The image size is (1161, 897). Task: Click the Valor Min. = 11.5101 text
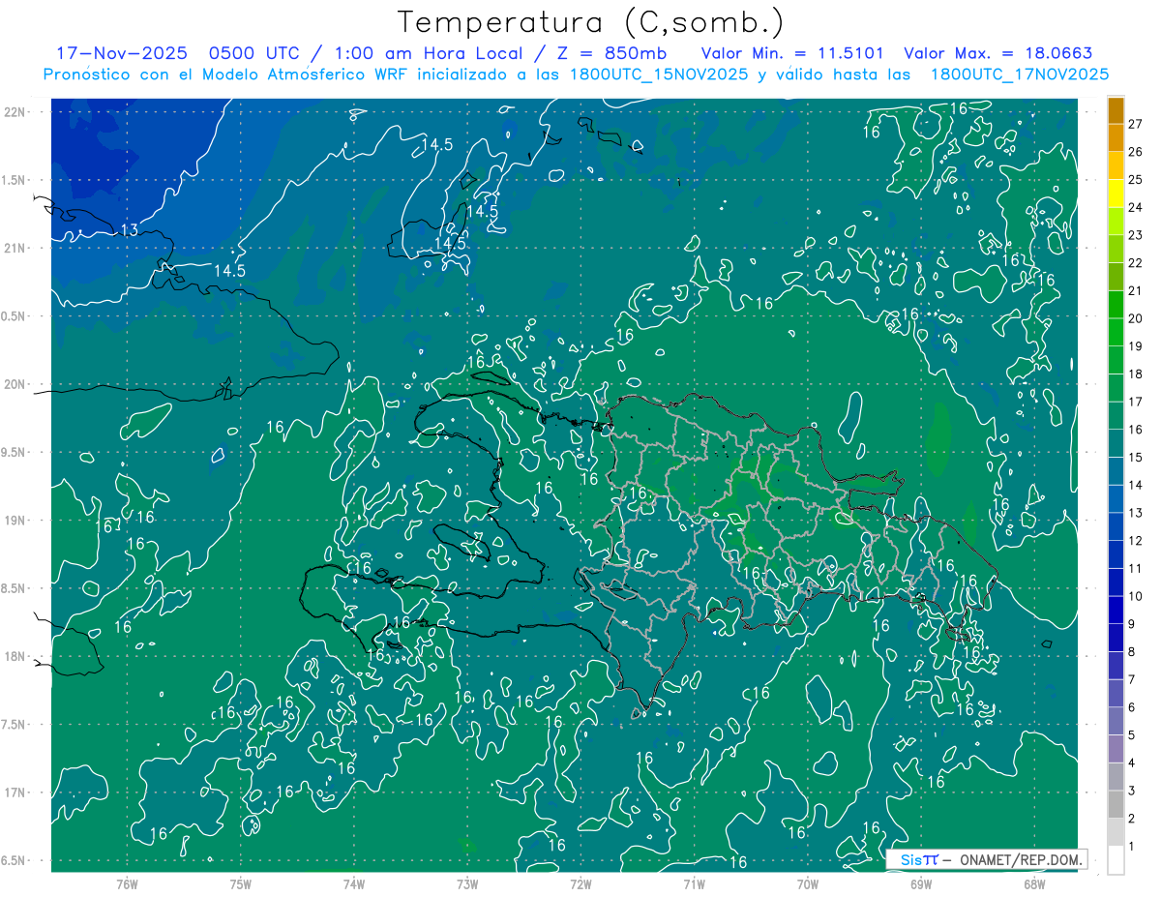tap(792, 53)
